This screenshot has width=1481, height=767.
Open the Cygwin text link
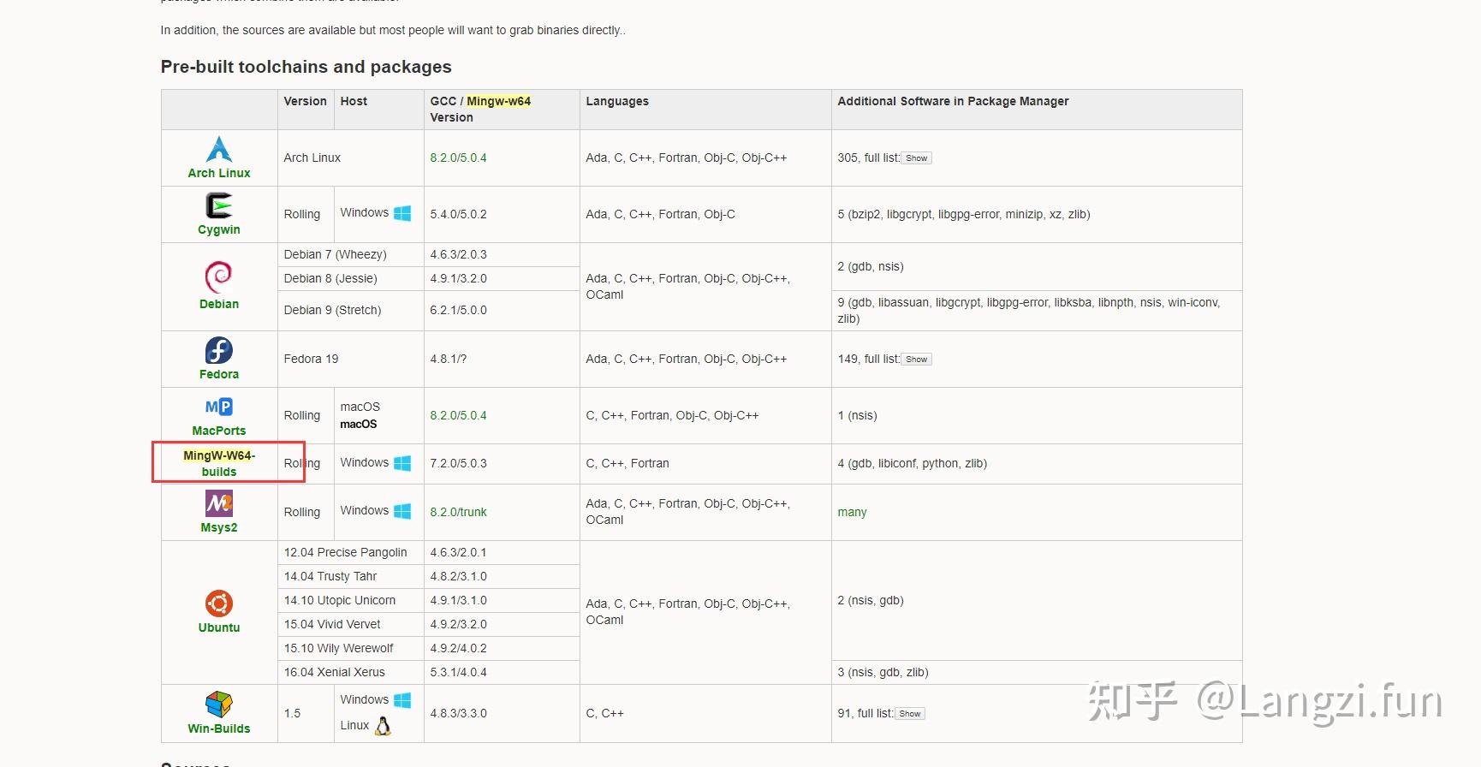pyautogui.click(x=219, y=229)
